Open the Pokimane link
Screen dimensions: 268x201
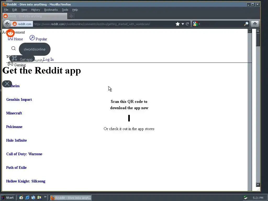[x=14, y=127]
